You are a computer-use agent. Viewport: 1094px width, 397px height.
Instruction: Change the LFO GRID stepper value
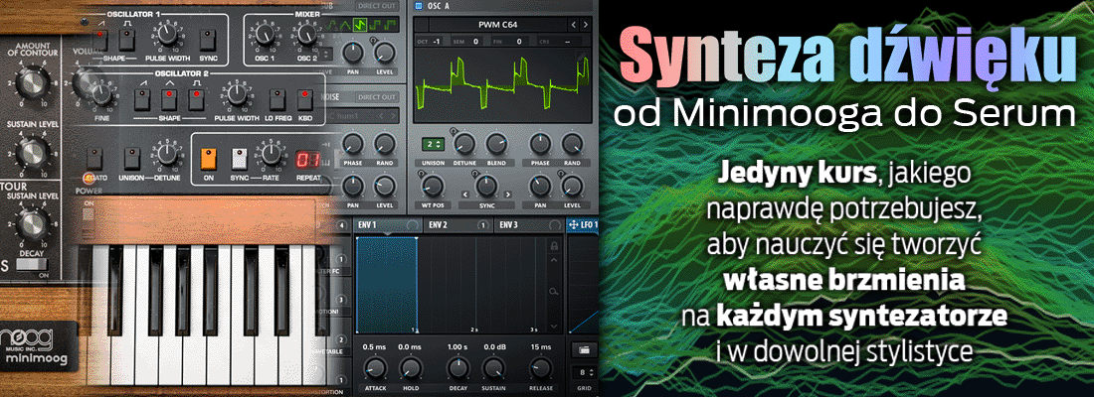pyautogui.click(x=583, y=372)
